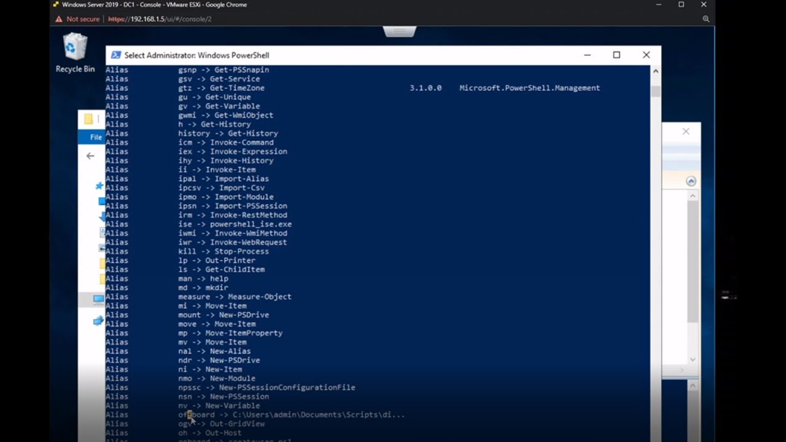
Task: Click the 'icm -> Invoke-Command' line
Action: click(x=225, y=142)
